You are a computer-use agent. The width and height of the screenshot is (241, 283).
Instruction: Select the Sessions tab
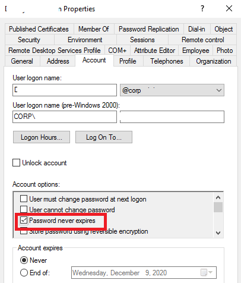click(142, 40)
